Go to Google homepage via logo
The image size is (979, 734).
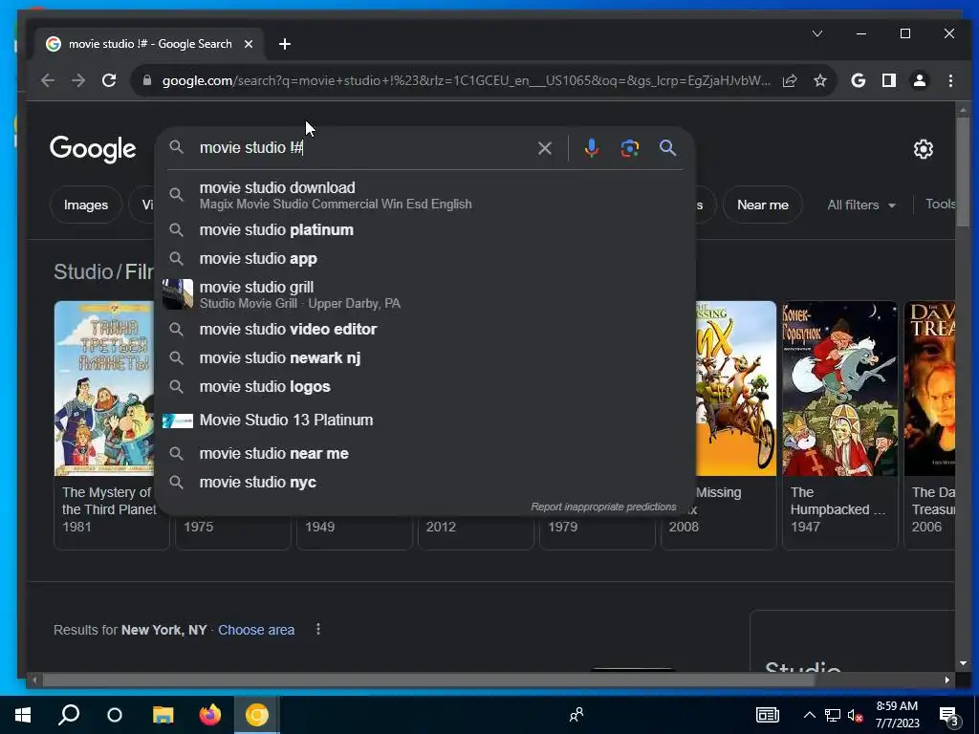coord(93,149)
